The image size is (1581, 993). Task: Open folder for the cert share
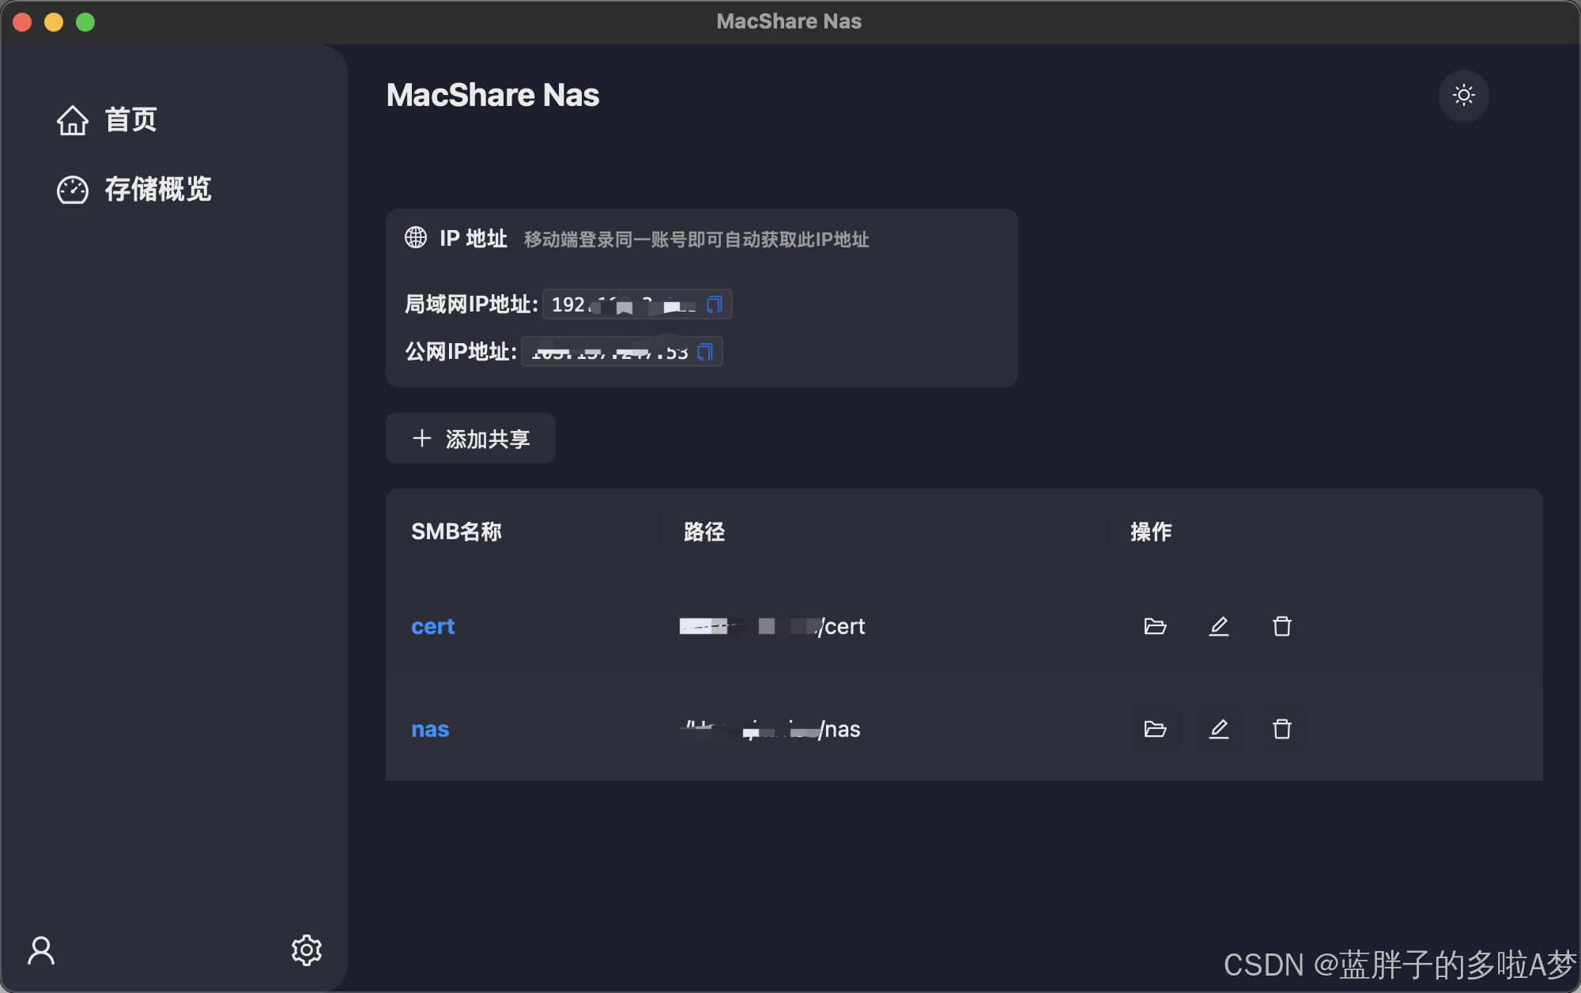(x=1155, y=626)
